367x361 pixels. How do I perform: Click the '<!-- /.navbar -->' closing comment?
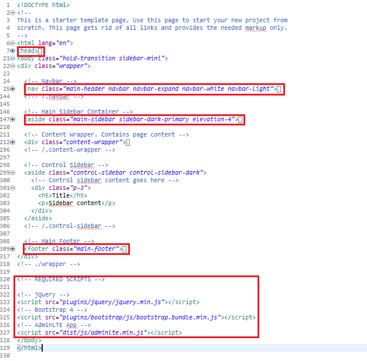point(54,96)
